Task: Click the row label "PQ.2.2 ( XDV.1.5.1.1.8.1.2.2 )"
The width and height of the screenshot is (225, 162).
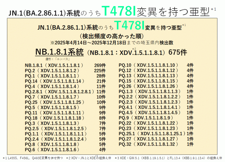Action: [x=150, y=97]
